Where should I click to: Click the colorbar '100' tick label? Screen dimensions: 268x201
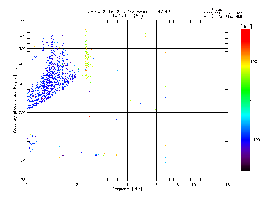(254, 62)
